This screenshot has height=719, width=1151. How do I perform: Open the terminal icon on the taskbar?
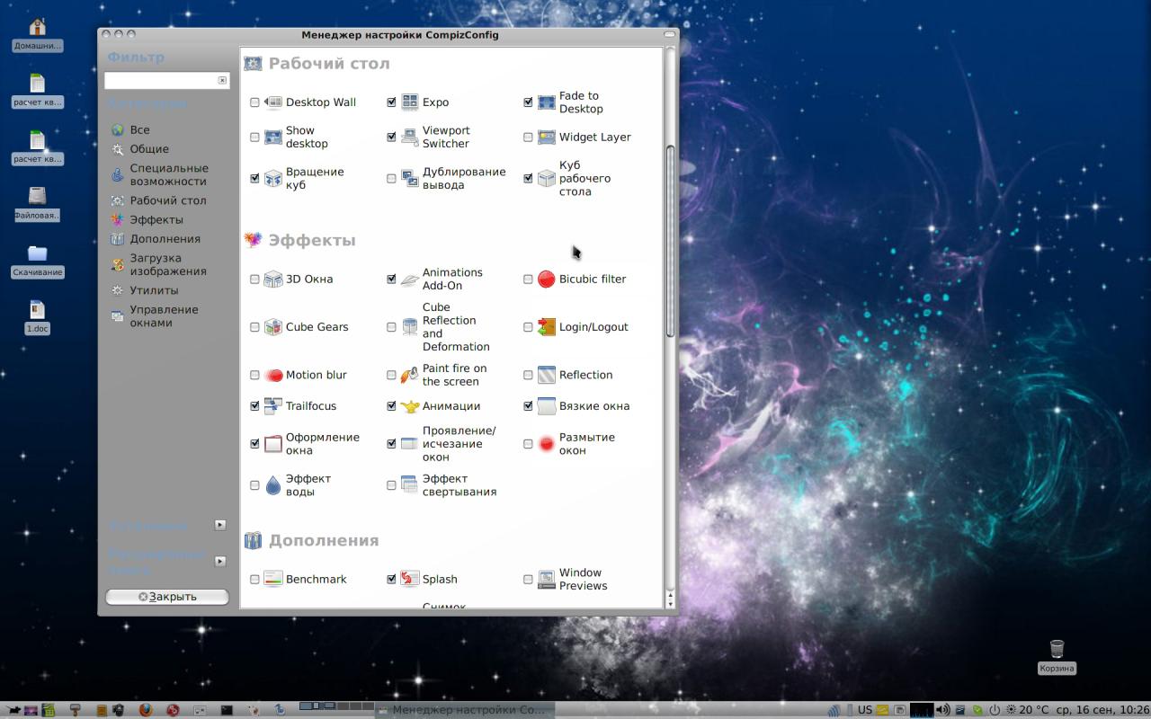coord(227,710)
